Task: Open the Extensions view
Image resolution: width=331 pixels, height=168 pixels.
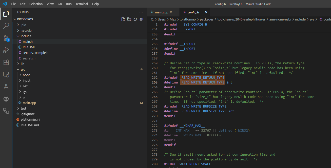Action: coord(6,62)
